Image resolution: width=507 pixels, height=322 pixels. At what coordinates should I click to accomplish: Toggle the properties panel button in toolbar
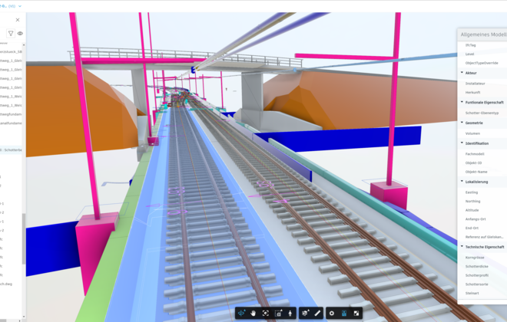pyautogui.click(x=344, y=313)
